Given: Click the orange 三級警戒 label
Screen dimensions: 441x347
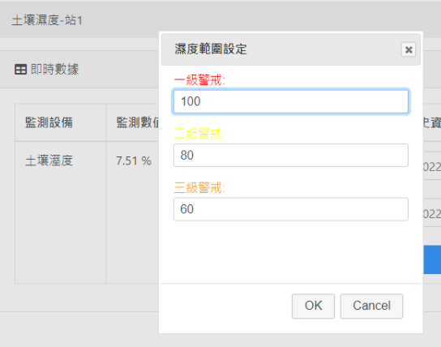Looking at the screenshot, I should point(199,187).
